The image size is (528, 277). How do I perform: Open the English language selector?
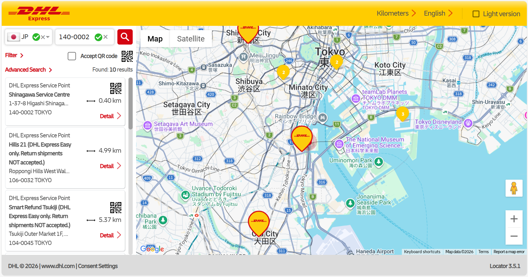tap(438, 13)
